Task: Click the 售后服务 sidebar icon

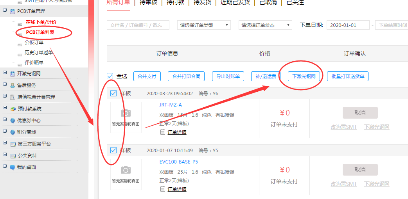Action: pos(13,85)
